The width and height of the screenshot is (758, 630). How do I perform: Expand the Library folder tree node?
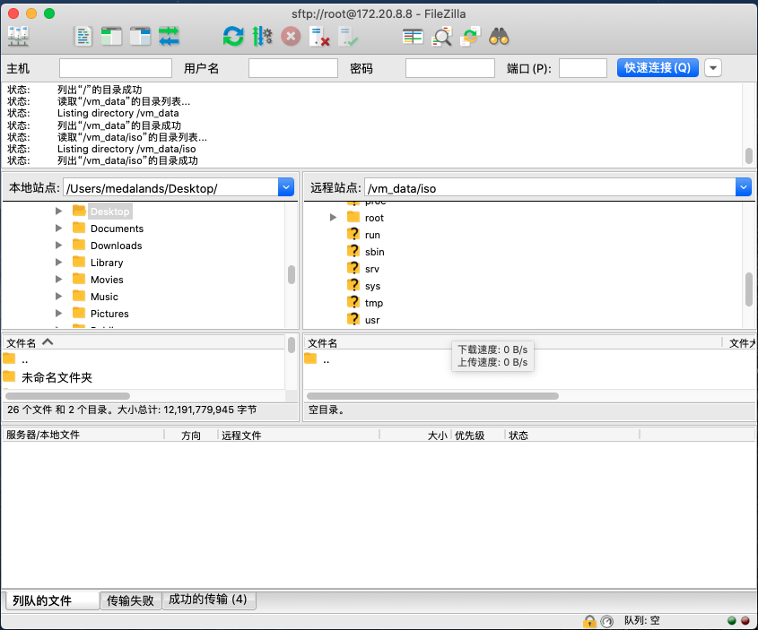coord(58,263)
